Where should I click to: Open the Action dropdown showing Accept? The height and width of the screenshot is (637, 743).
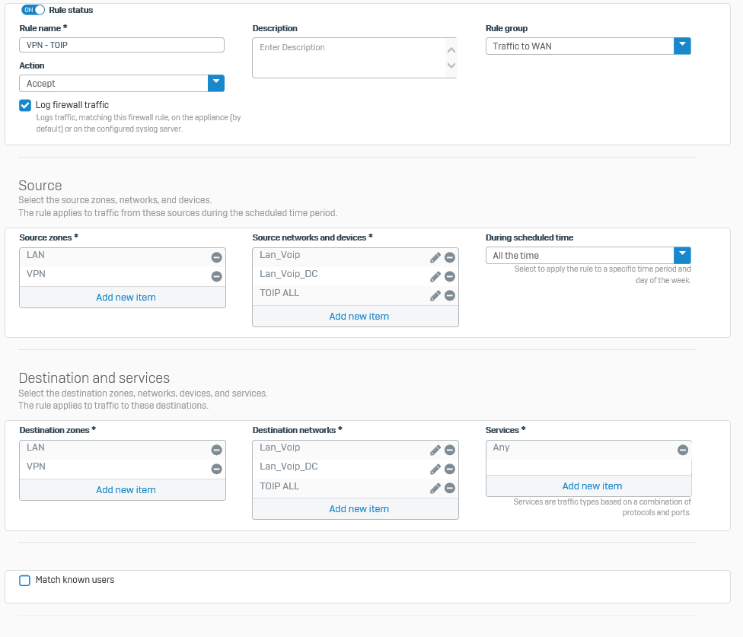(x=122, y=84)
